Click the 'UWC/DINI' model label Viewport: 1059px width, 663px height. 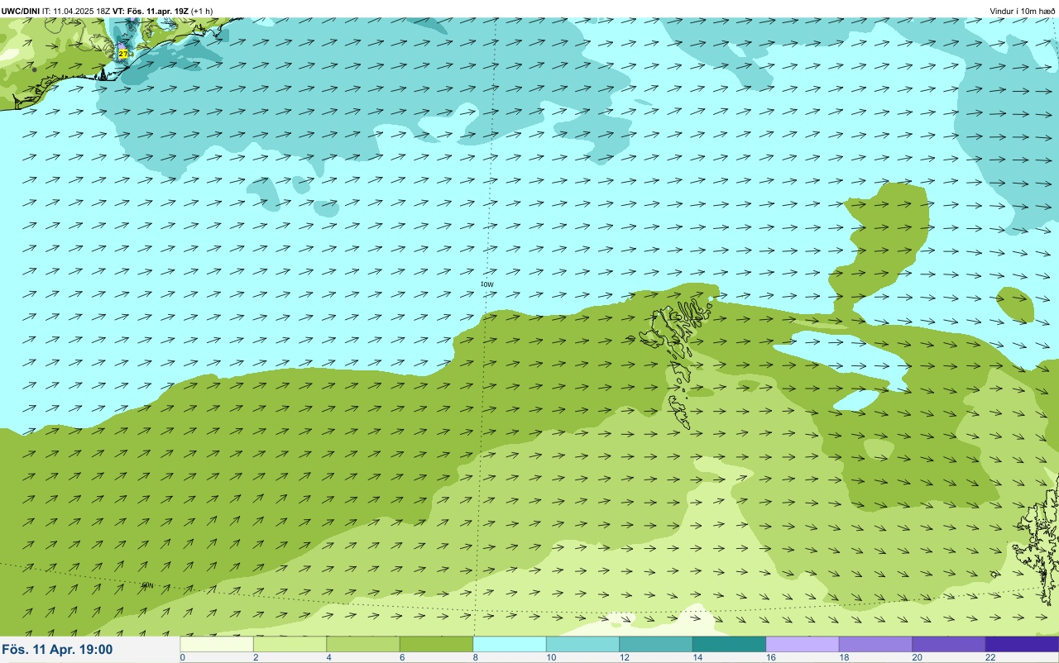tap(20, 12)
